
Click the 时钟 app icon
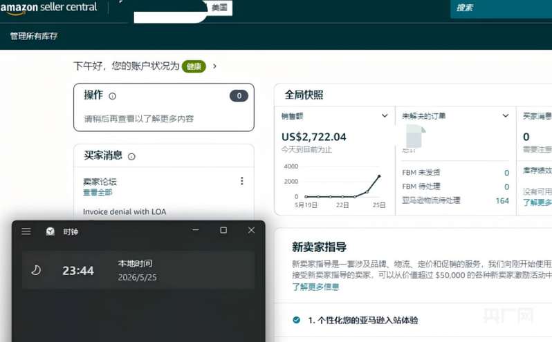pos(50,231)
